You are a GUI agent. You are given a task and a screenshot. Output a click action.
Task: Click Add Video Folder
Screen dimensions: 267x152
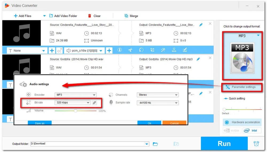click(x=63, y=16)
